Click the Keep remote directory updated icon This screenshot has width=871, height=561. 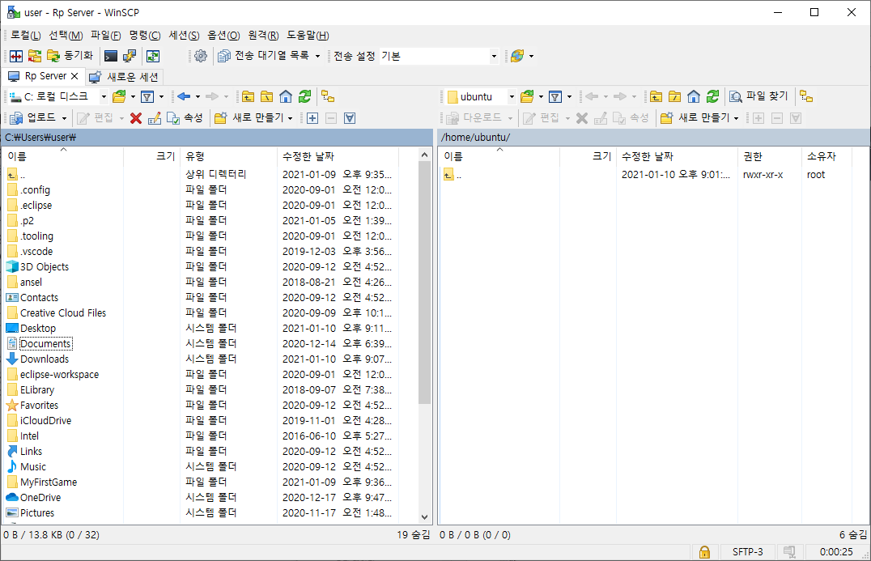(x=153, y=56)
